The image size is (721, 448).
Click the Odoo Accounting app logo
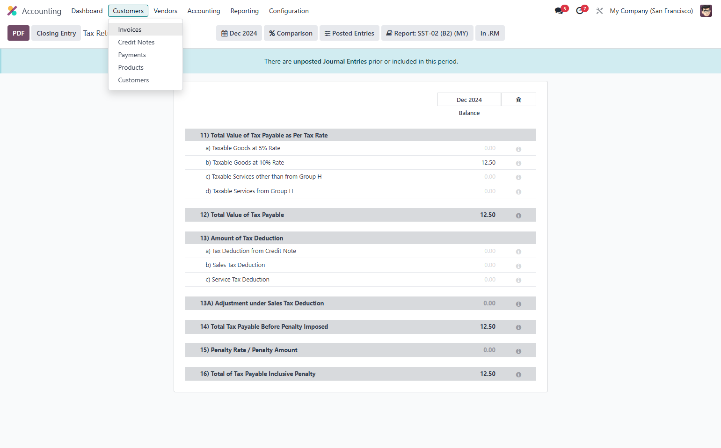(12, 11)
